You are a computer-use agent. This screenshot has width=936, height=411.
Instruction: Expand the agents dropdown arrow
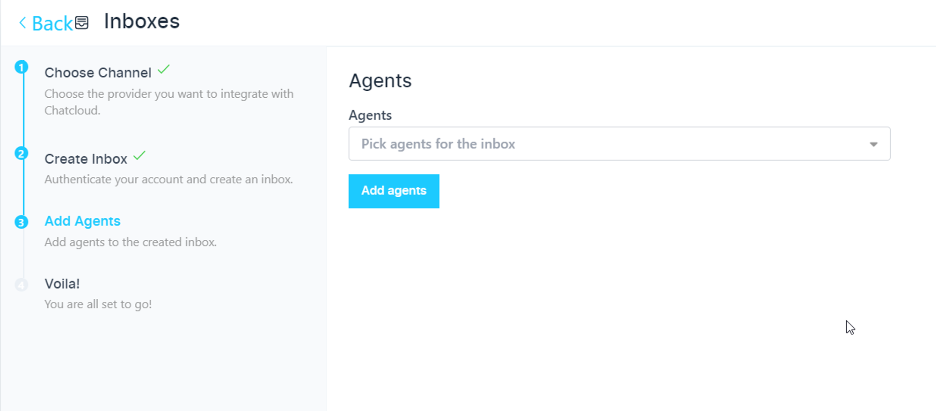tap(873, 144)
